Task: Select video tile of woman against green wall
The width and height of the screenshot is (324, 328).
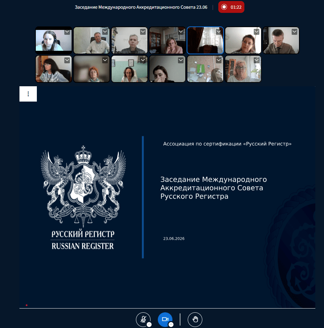Action: coord(129,69)
